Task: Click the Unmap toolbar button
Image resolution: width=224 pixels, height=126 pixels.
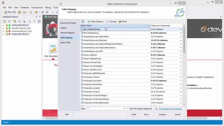Action: pos(112,22)
